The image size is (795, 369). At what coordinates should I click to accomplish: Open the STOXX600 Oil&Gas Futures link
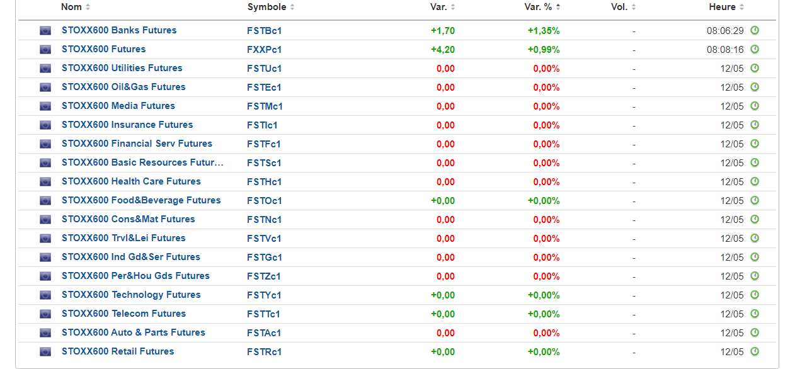click(123, 87)
